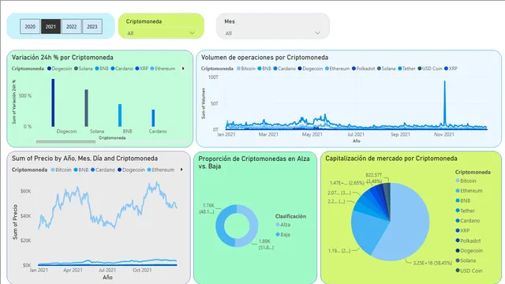Click Bitcoin legend entry in Volumen chart
The height and width of the screenshot is (284, 505).
(x=246, y=69)
